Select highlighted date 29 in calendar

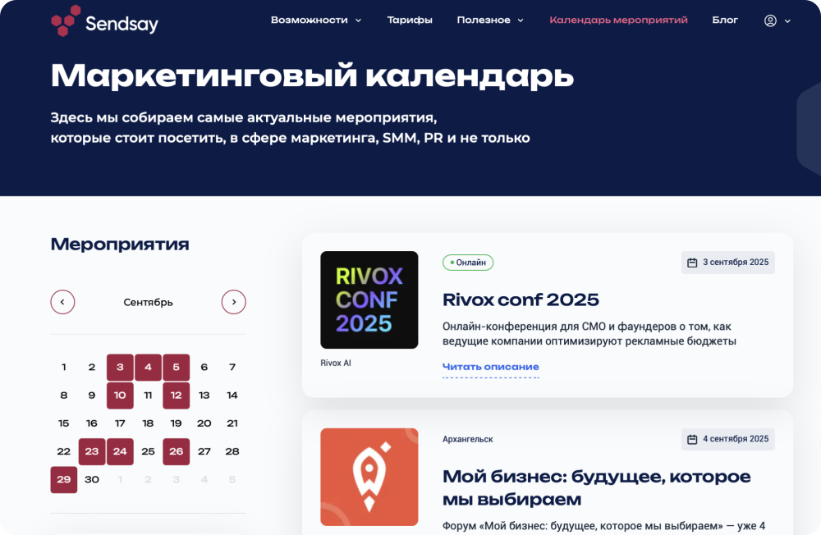click(x=64, y=480)
